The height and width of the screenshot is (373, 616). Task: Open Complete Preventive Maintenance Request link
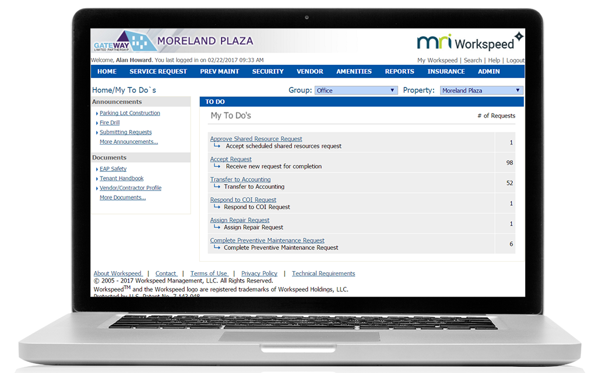coord(267,241)
